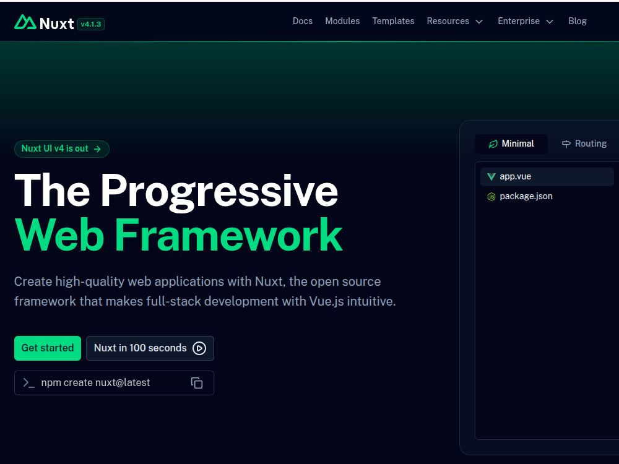Click the chevron next to Resources
The width and height of the screenshot is (619, 464).
tap(479, 21)
